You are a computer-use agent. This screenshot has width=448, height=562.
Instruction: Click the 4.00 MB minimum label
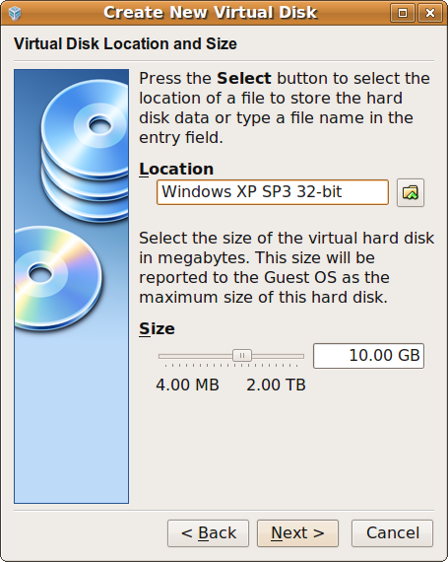click(187, 385)
